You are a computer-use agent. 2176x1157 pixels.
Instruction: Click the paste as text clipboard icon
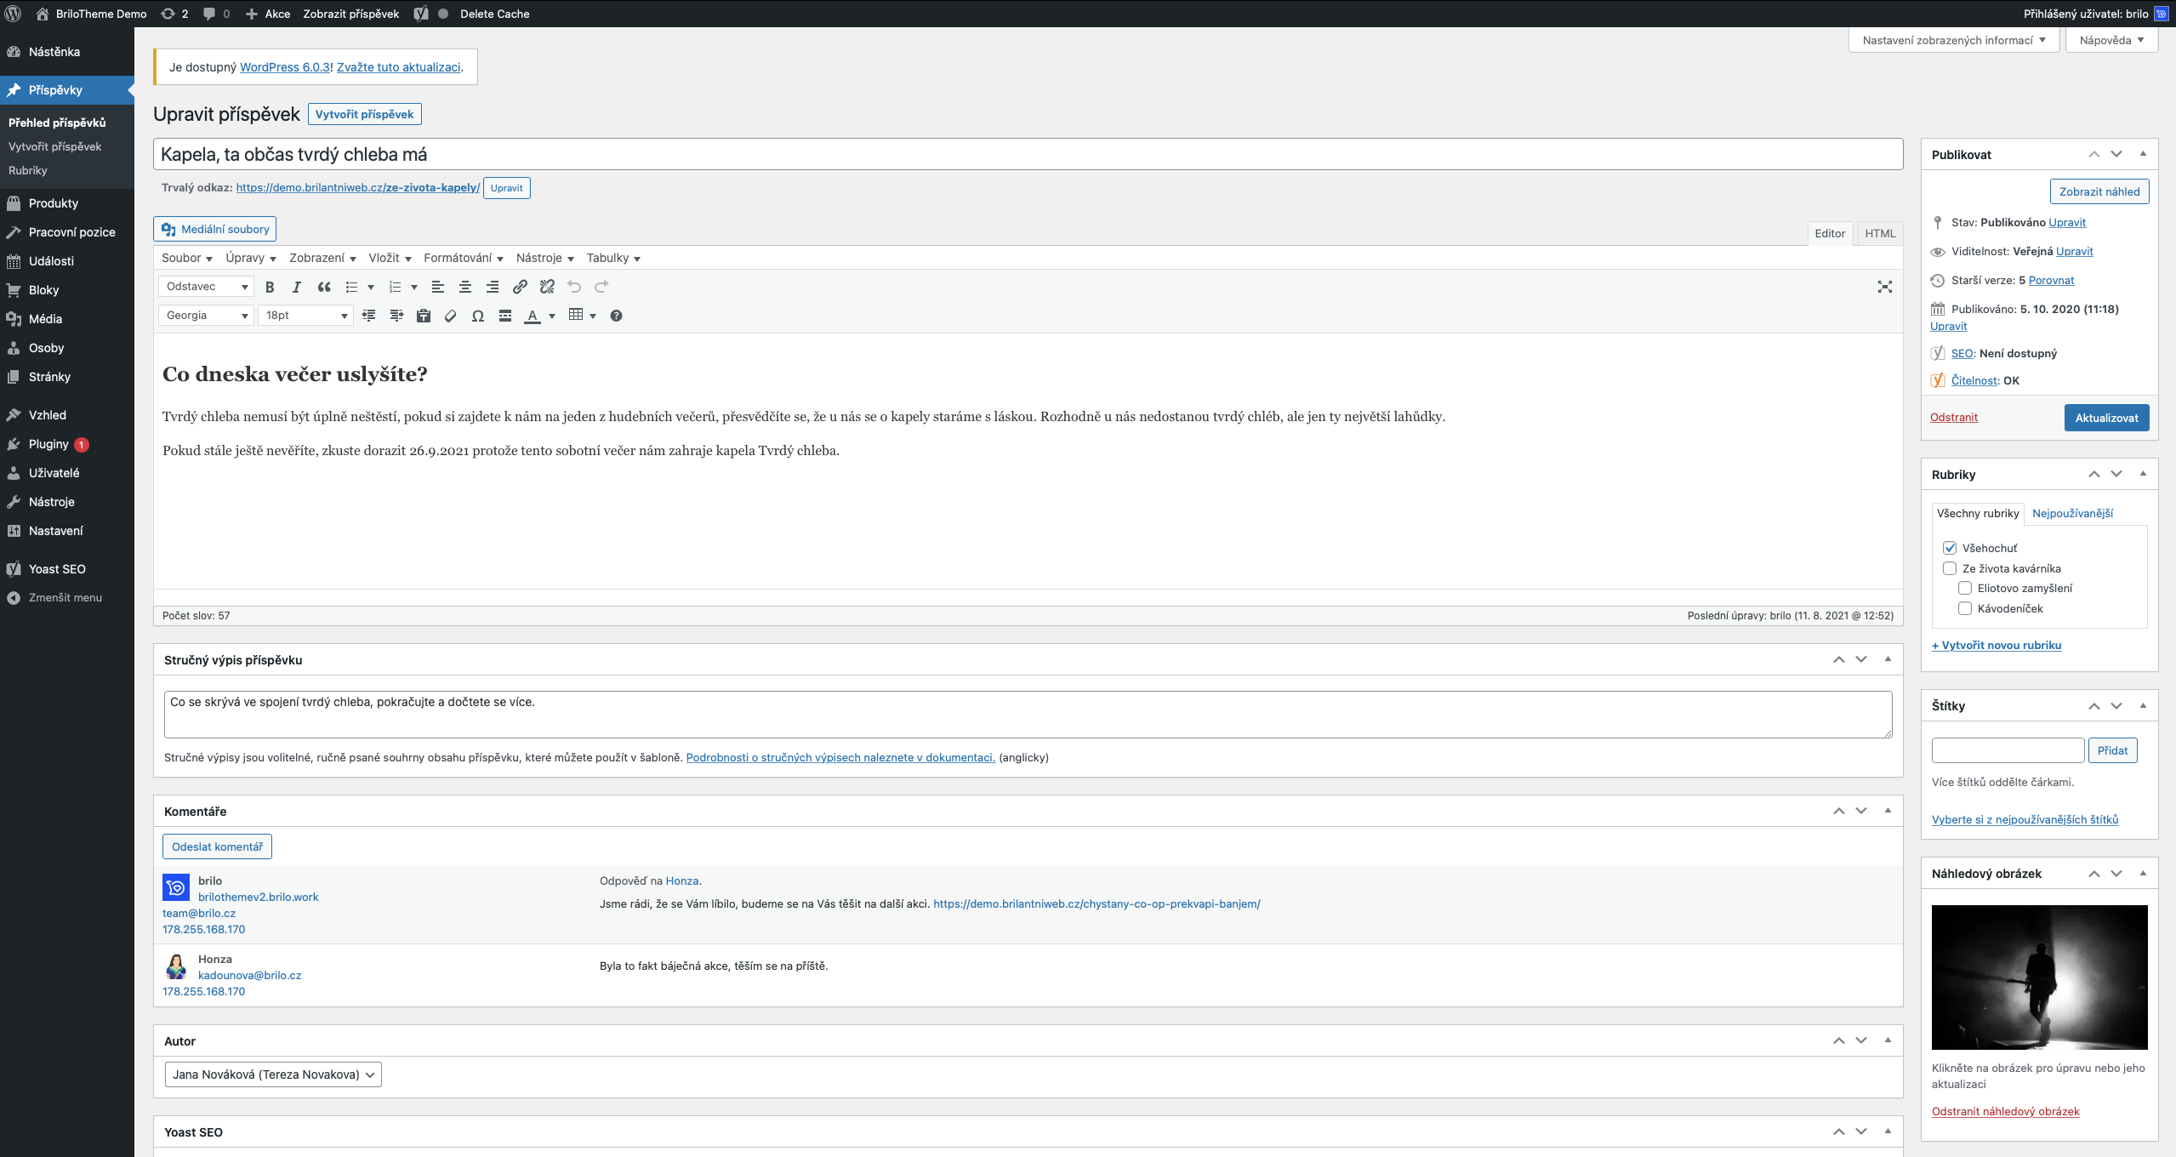424,316
